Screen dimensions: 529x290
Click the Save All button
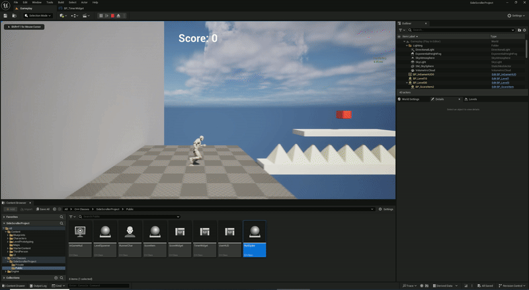tap(43, 209)
